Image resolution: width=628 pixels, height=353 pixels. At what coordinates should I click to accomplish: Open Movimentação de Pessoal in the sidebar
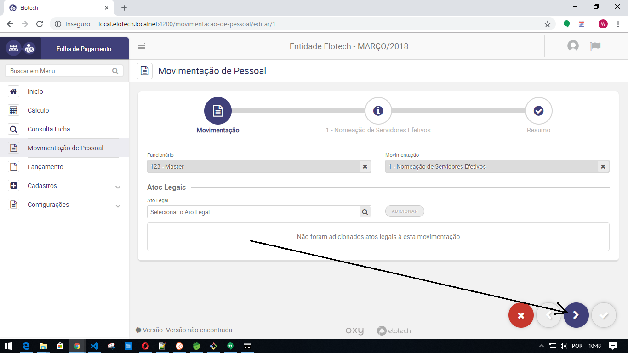point(64,148)
